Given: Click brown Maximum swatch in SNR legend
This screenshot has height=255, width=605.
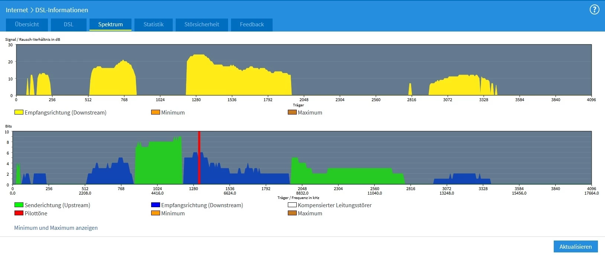Looking at the screenshot, I should coord(292,112).
